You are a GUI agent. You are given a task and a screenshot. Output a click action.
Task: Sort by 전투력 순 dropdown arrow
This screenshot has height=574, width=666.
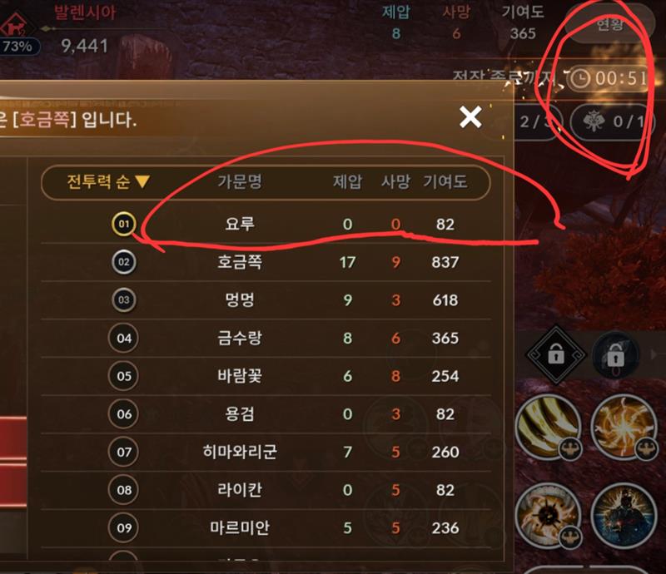[x=142, y=181]
